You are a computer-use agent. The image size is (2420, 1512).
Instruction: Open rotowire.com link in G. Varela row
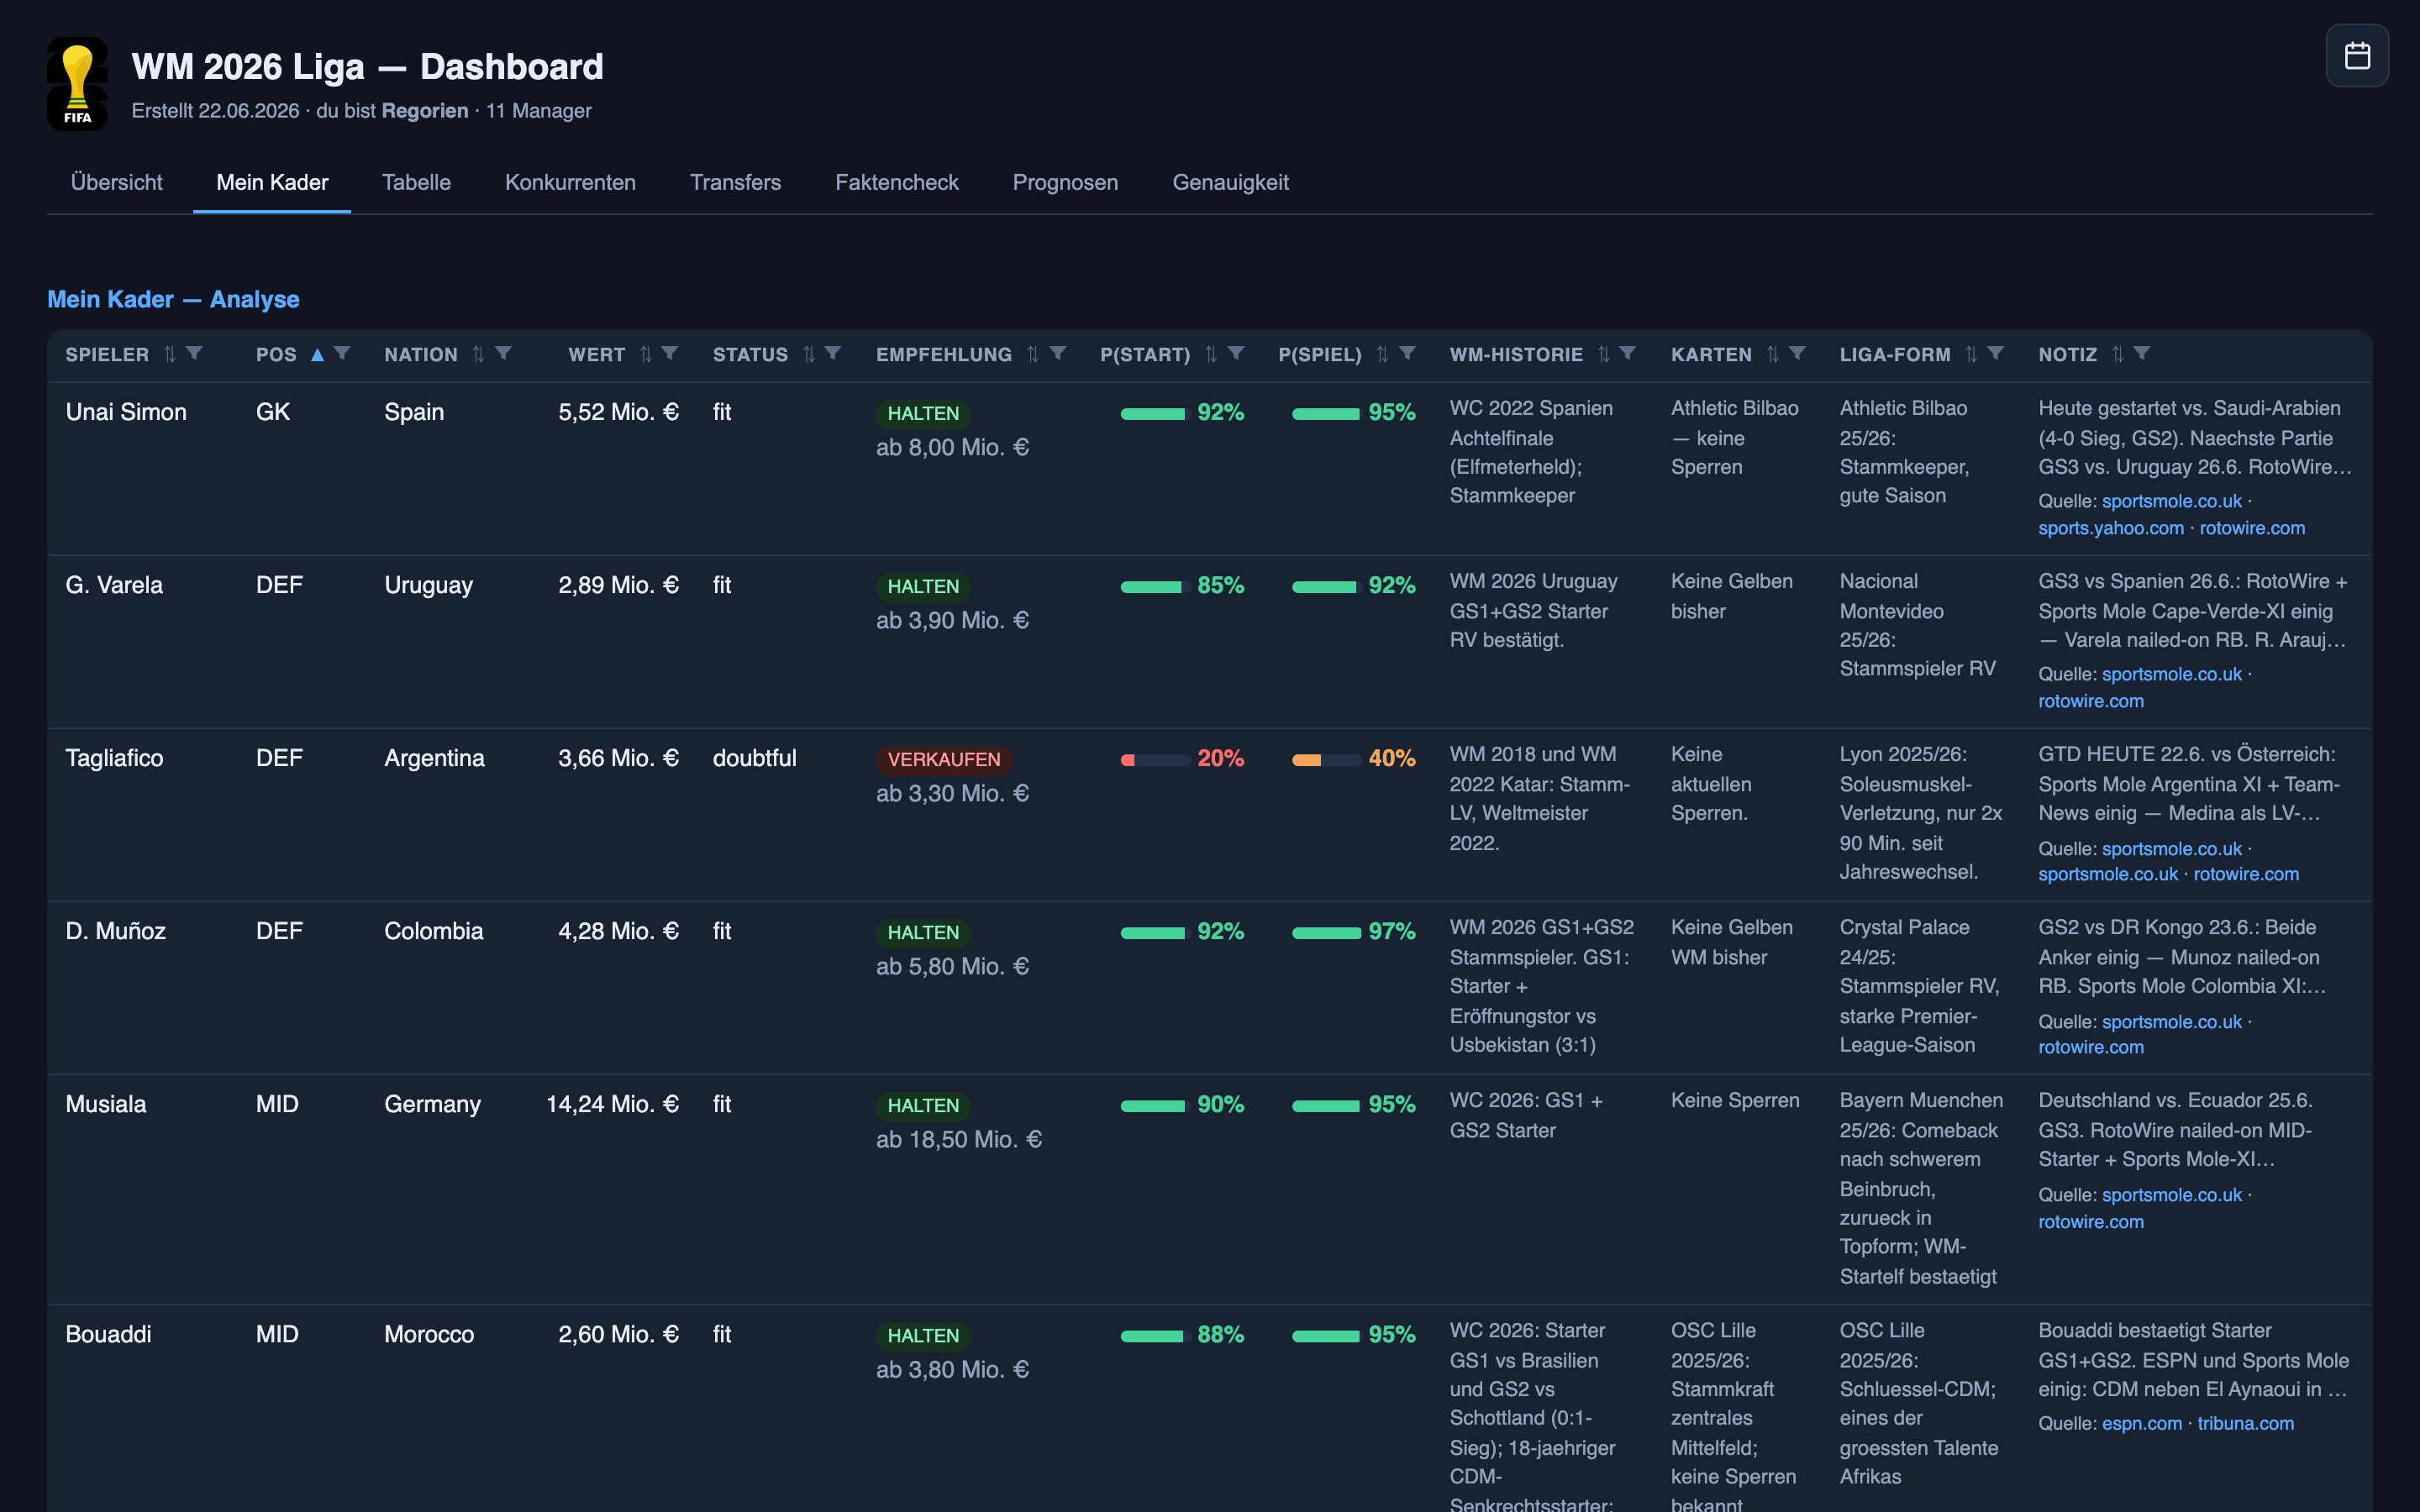coord(2090,701)
